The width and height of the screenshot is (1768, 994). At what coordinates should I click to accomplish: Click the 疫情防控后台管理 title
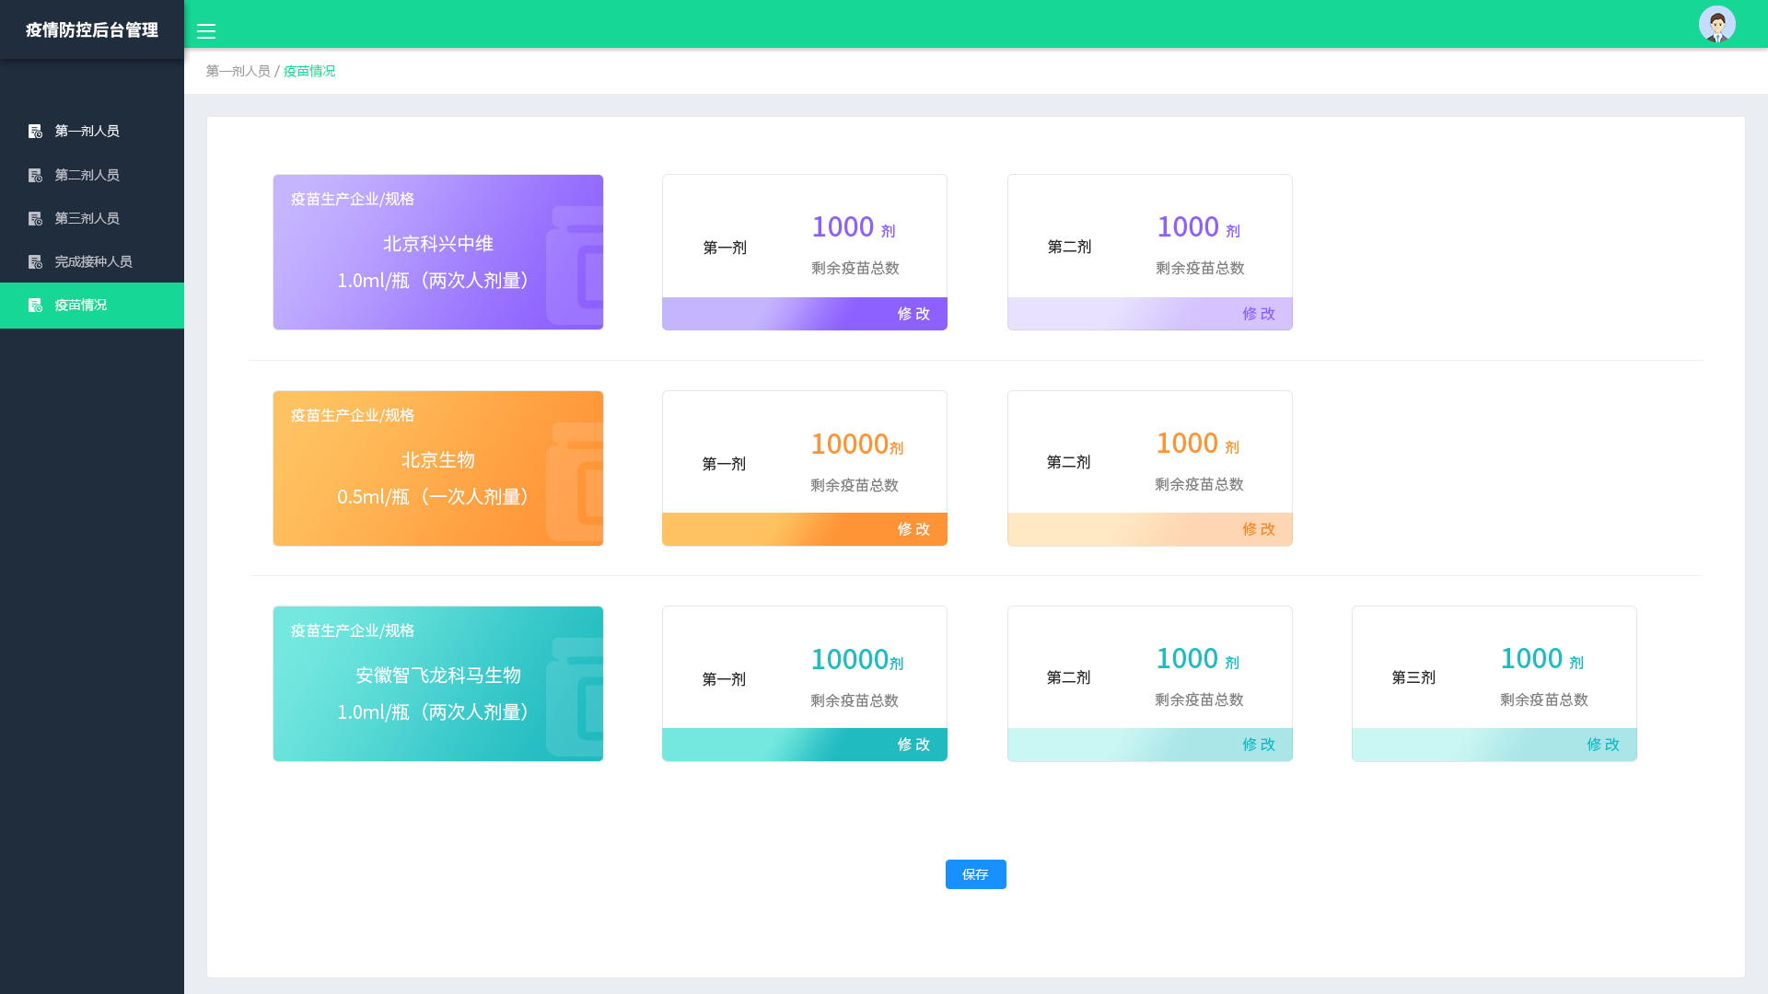click(92, 30)
